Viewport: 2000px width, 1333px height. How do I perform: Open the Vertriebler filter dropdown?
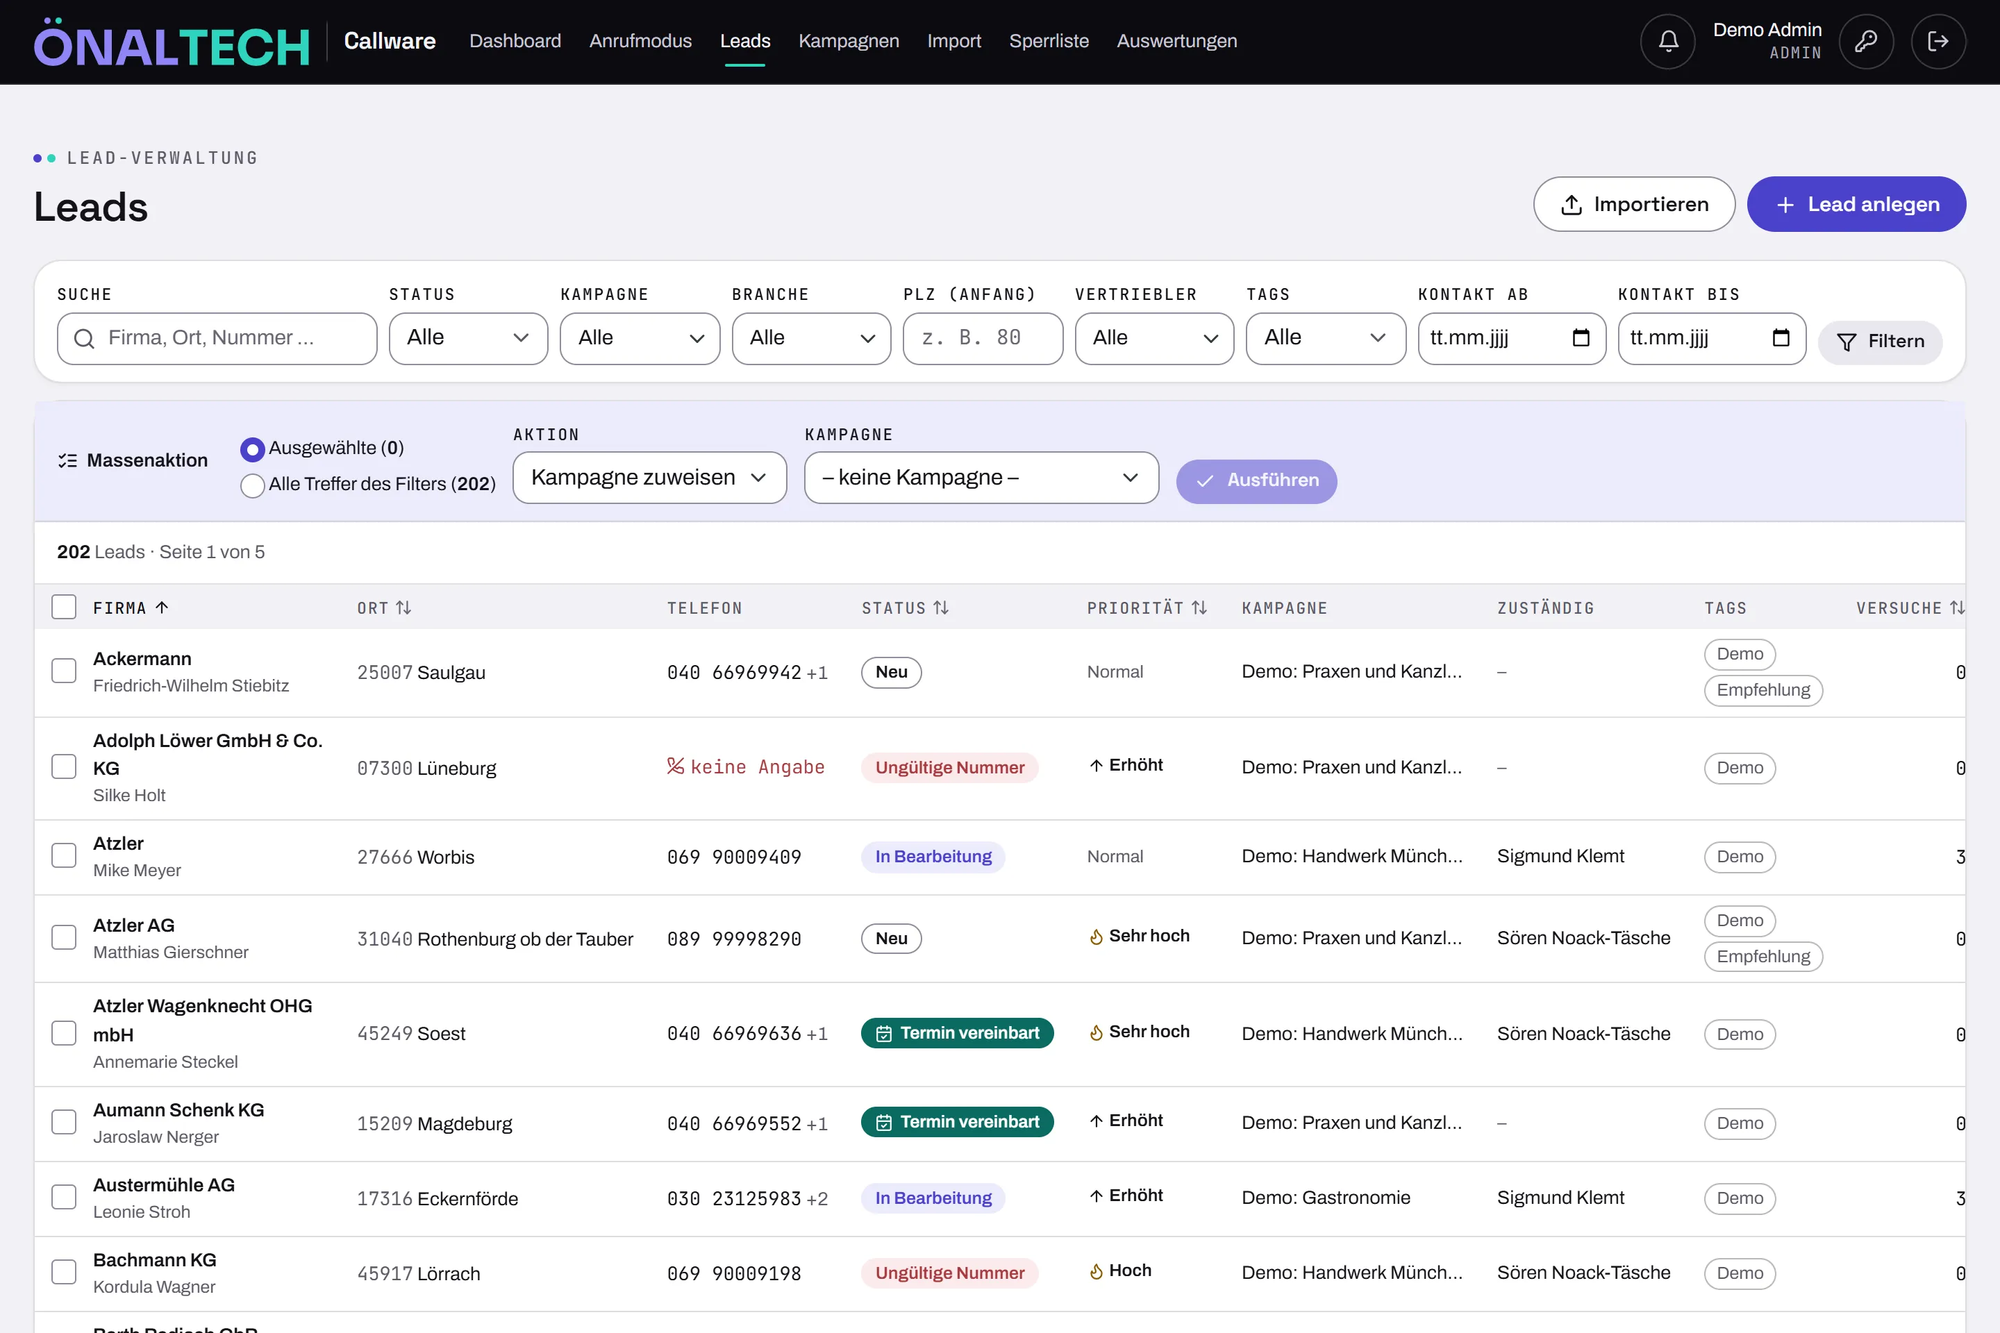1154,338
